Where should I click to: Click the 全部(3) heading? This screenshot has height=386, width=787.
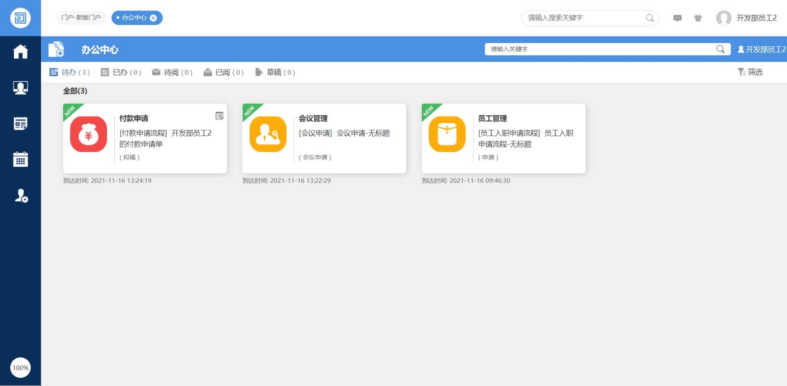[x=75, y=91]
